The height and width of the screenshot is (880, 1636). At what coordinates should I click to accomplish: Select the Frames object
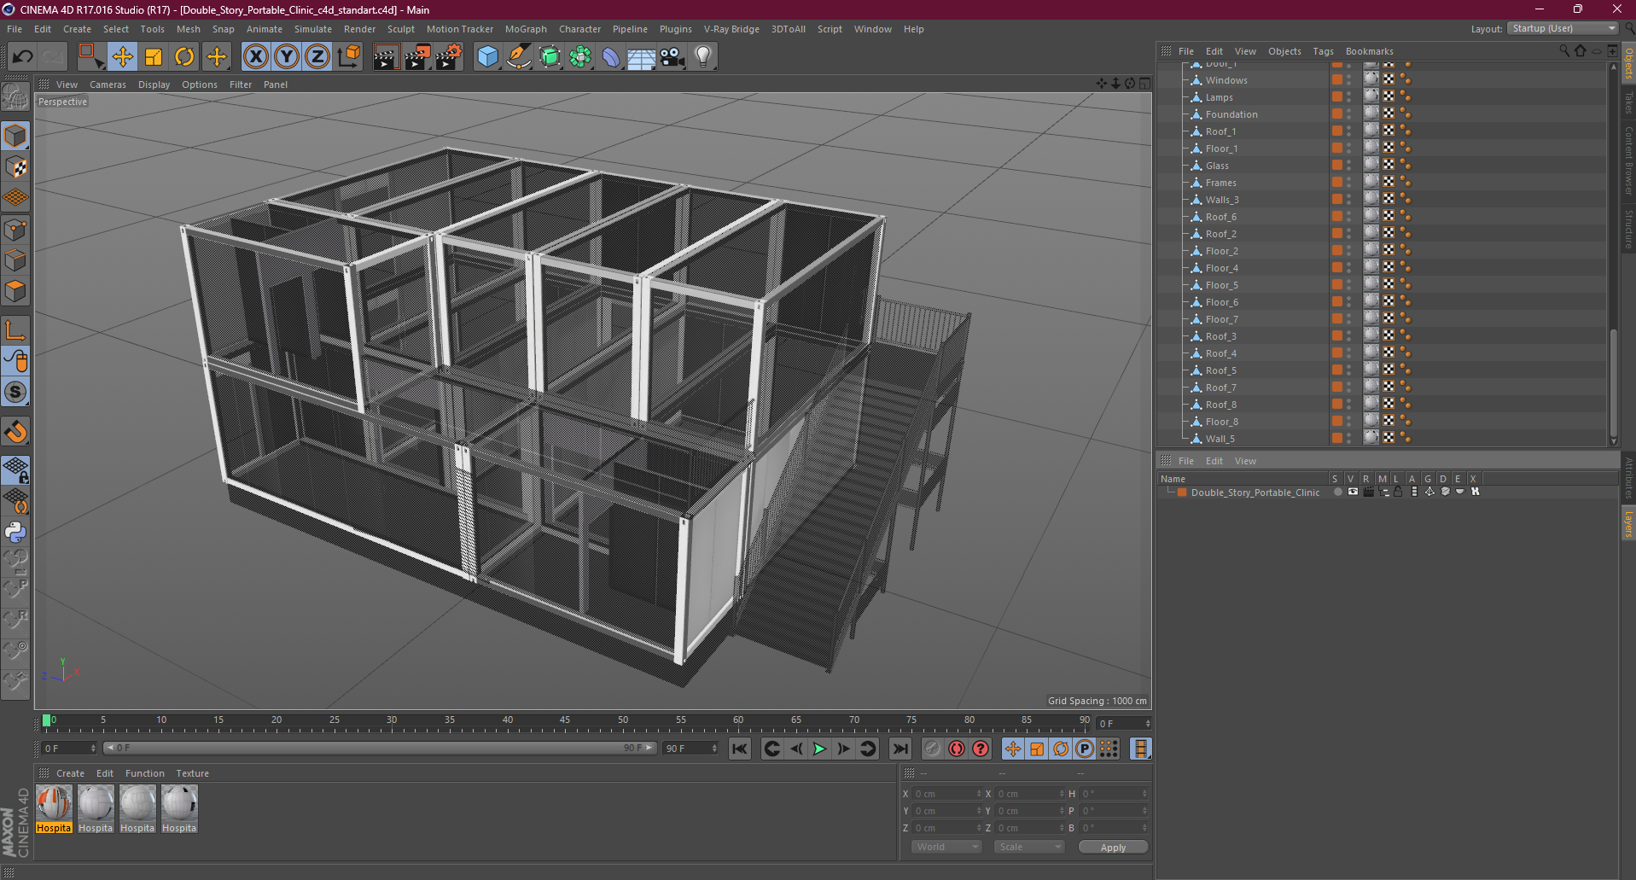point(1220,183)
